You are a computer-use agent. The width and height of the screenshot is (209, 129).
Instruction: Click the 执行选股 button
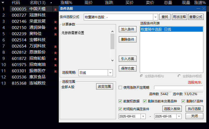click(x=194, y=109)
